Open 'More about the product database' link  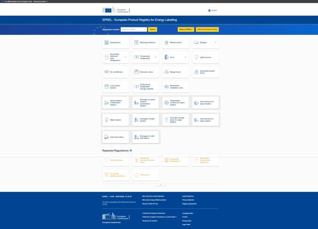click(153, 196)
